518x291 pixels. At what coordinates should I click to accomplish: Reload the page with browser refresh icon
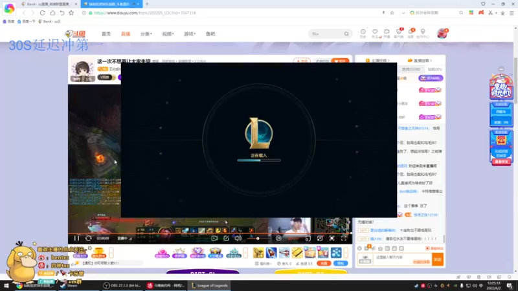[43, 13]
